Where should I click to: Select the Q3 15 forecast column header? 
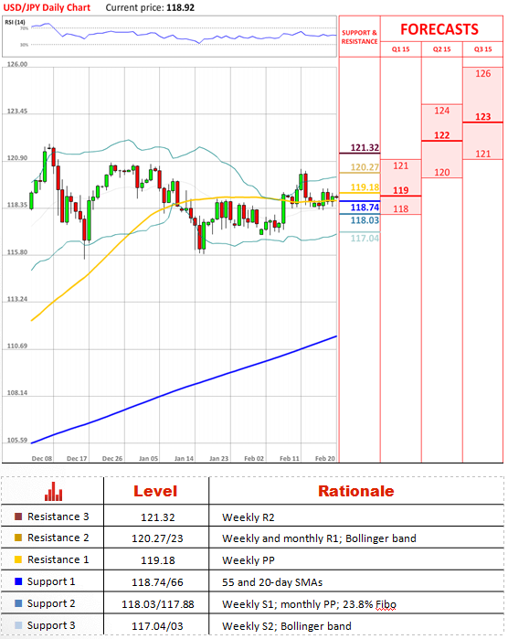482,49
